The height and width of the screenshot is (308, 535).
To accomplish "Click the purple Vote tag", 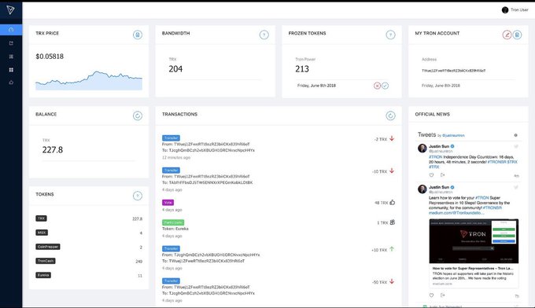I will [168, 203].
